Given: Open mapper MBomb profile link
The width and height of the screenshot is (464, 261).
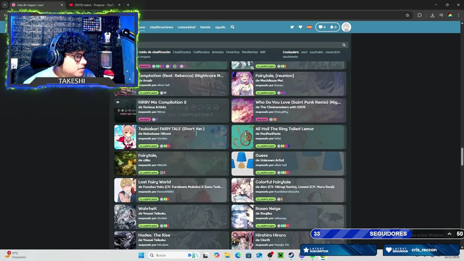Looking at the screenshot, I should [162, 165].
